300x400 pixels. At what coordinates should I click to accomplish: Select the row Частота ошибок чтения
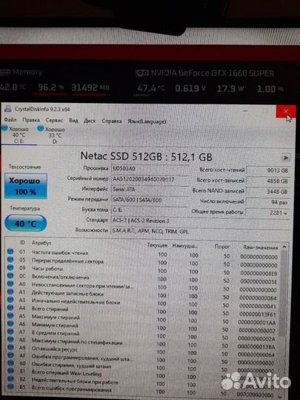point(143,254)
